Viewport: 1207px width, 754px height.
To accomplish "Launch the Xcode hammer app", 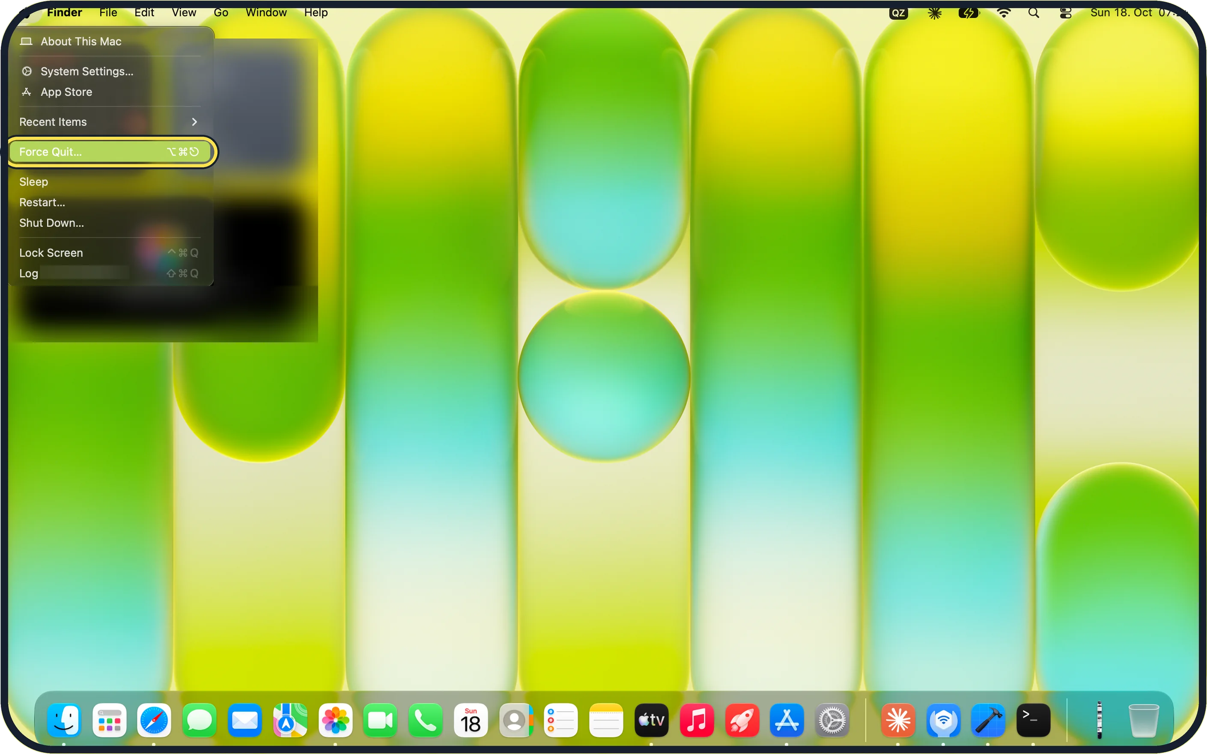I will click(x=988, y=720).
